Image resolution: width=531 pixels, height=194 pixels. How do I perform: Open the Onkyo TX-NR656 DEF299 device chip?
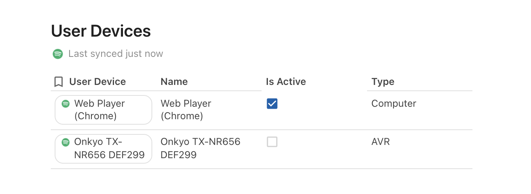click(103, 149)
